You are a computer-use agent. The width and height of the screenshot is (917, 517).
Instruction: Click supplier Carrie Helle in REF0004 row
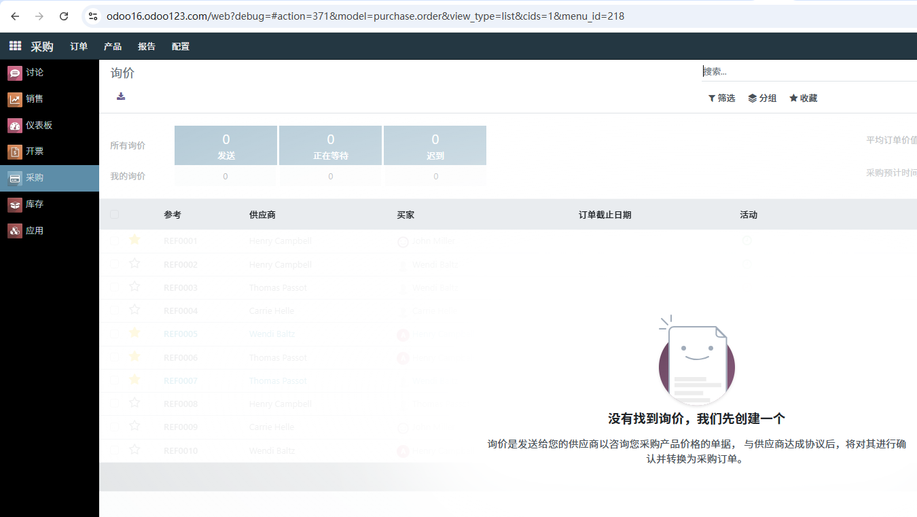[272, 311]
